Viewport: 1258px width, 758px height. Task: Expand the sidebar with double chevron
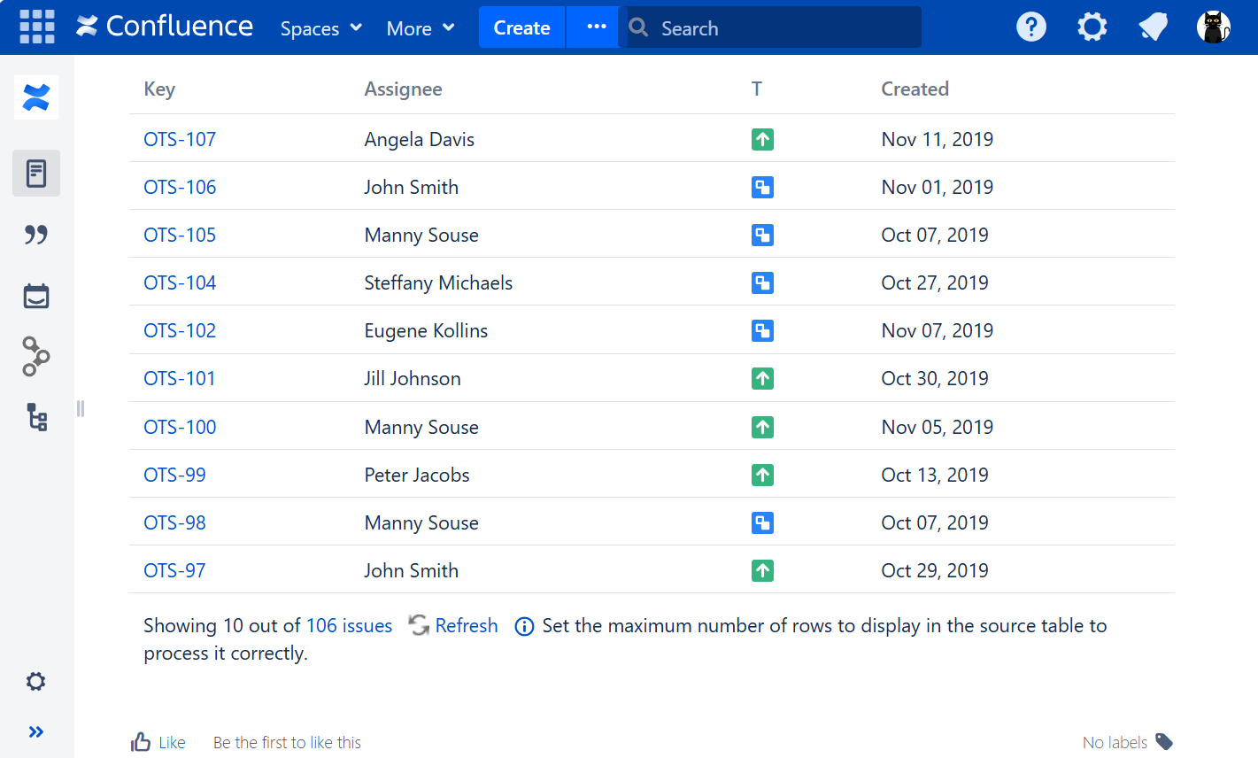pos(36,731)
